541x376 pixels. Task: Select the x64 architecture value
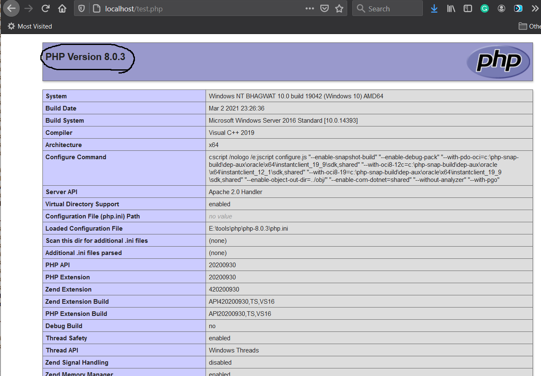(214, 145)
